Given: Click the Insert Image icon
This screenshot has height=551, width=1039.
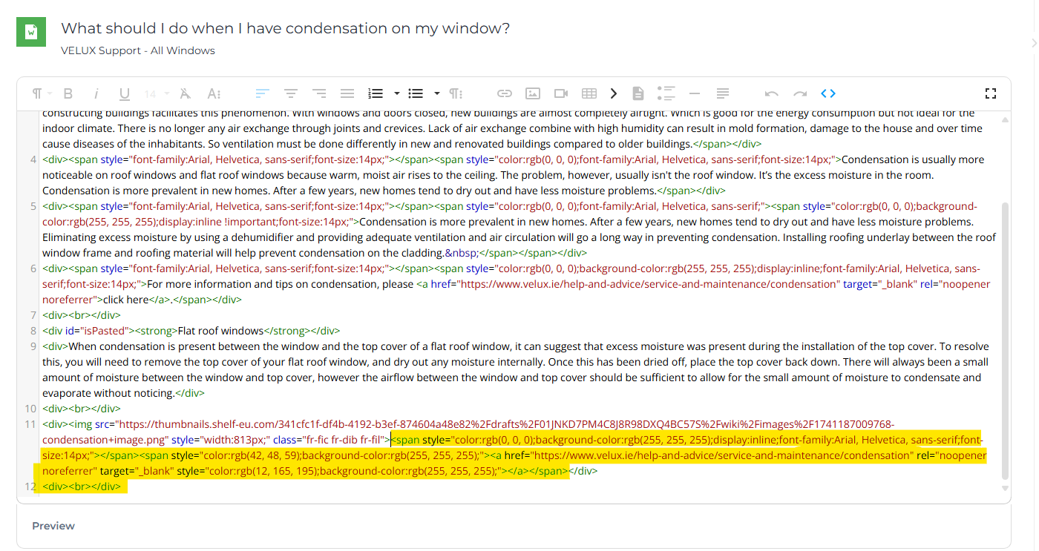Looking at the screenshot, I should [532, 93].
